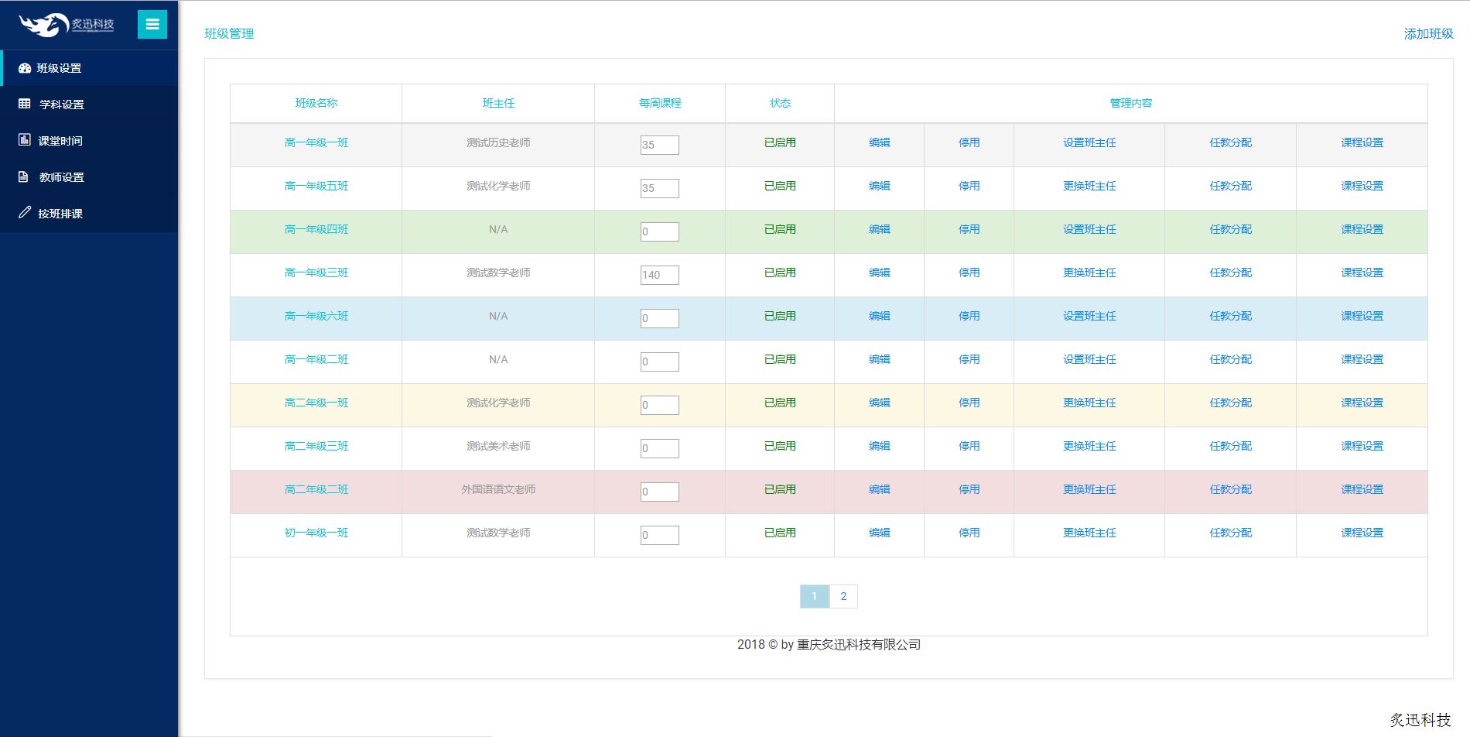The height and width of the screenshot is (737, 1470).
Task: Change head teacher for 高二年级一班
Action: click(x=1089, y=403)
